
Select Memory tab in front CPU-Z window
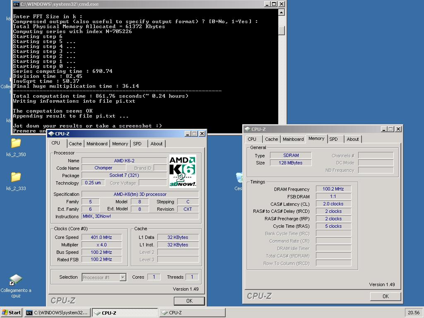pyautogui.click(x=120, y=144)
